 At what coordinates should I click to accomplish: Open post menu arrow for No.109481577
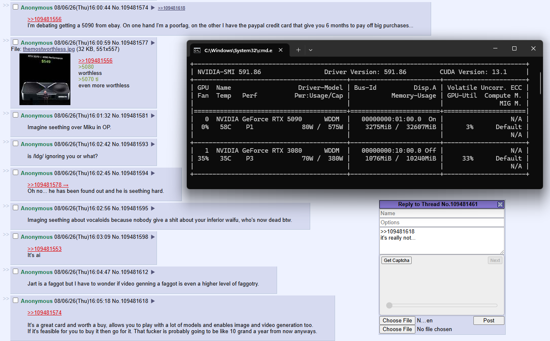[x=153, y=43]
